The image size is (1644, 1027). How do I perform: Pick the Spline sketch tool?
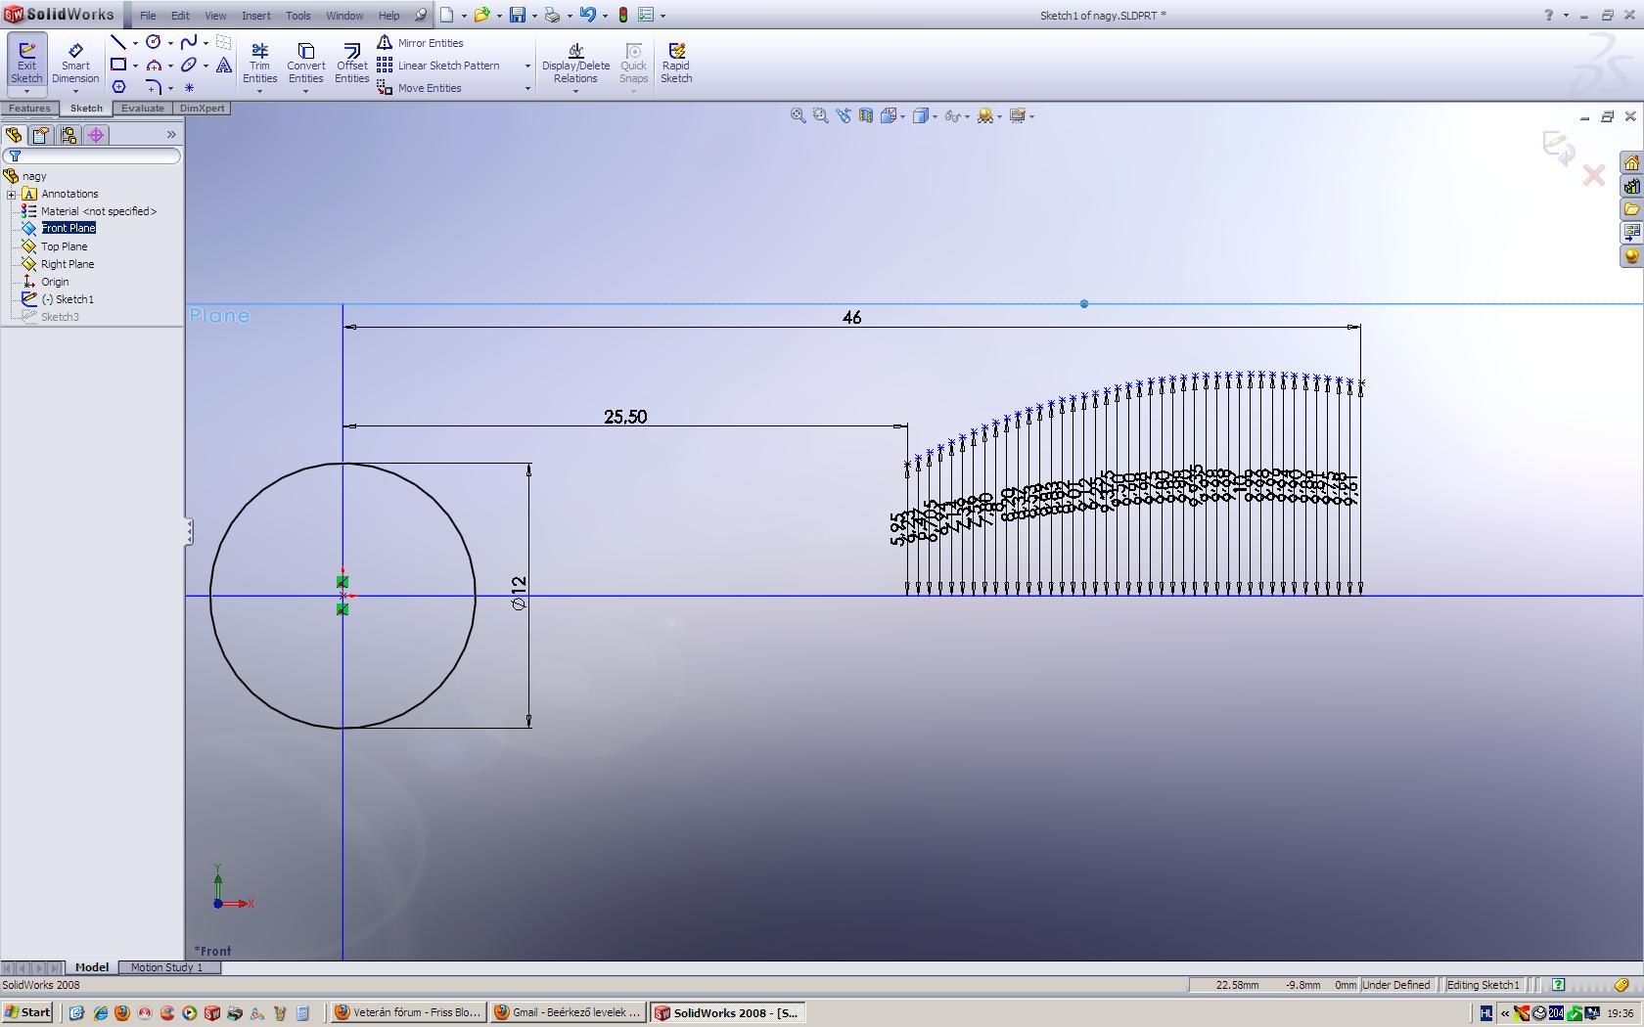[189, 42]
